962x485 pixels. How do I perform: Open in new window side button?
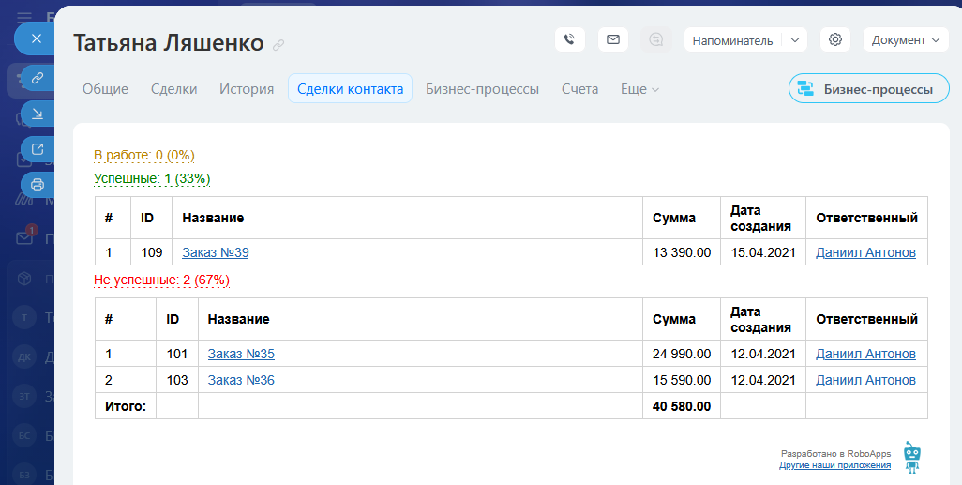click(x=38, y=148)
